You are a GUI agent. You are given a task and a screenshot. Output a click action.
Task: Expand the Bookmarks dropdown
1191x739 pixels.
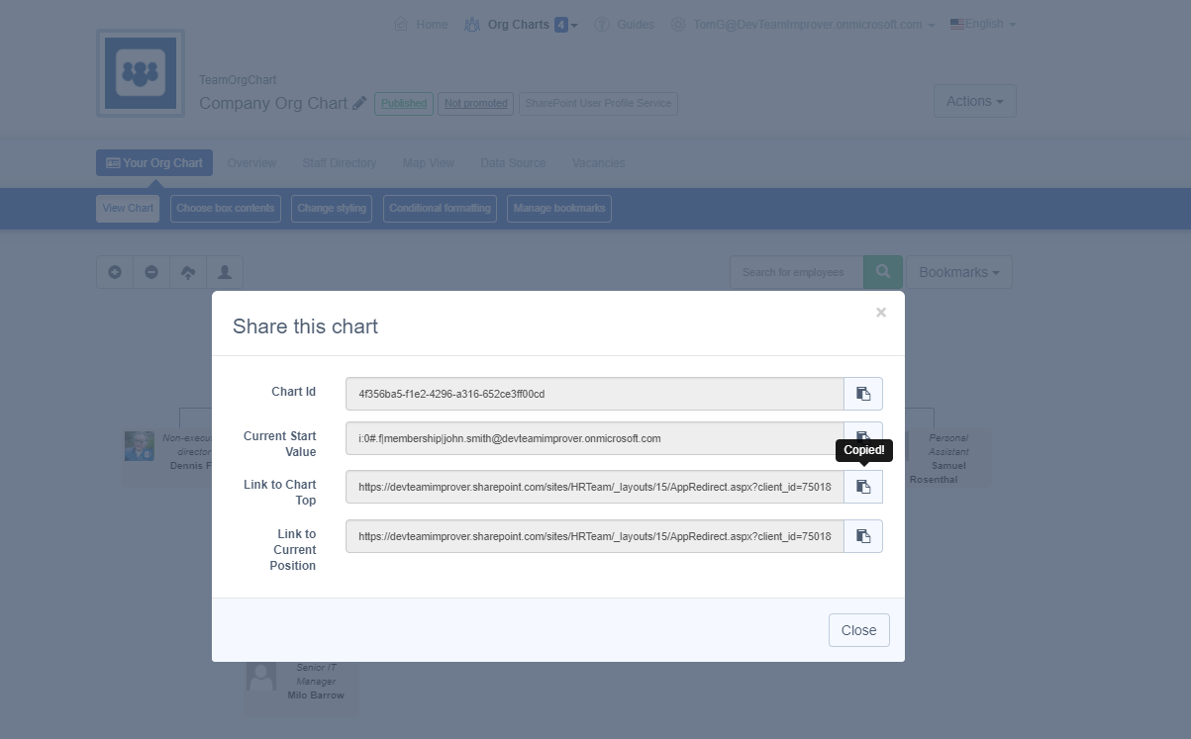pos(957,272)
